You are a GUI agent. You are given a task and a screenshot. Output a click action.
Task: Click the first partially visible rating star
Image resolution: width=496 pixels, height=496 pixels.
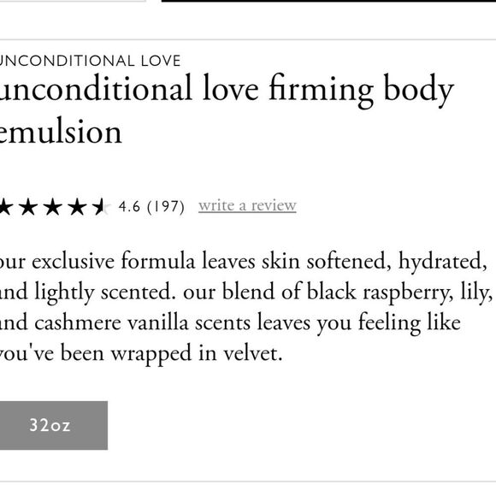(6, 207)
